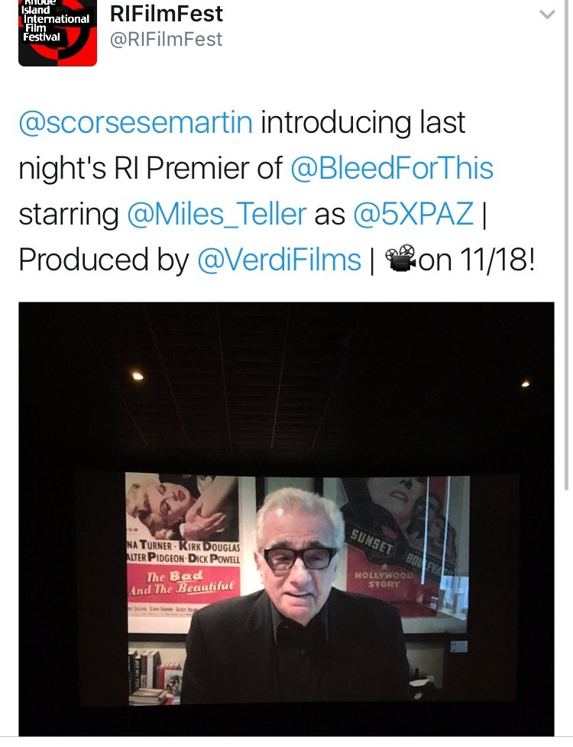Tap the bookshelf in the photo
573x747 pixels.
155,674
